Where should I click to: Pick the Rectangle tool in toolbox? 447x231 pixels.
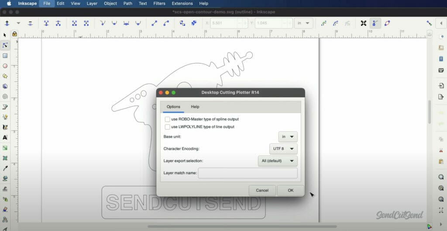[x=5, y=56]
